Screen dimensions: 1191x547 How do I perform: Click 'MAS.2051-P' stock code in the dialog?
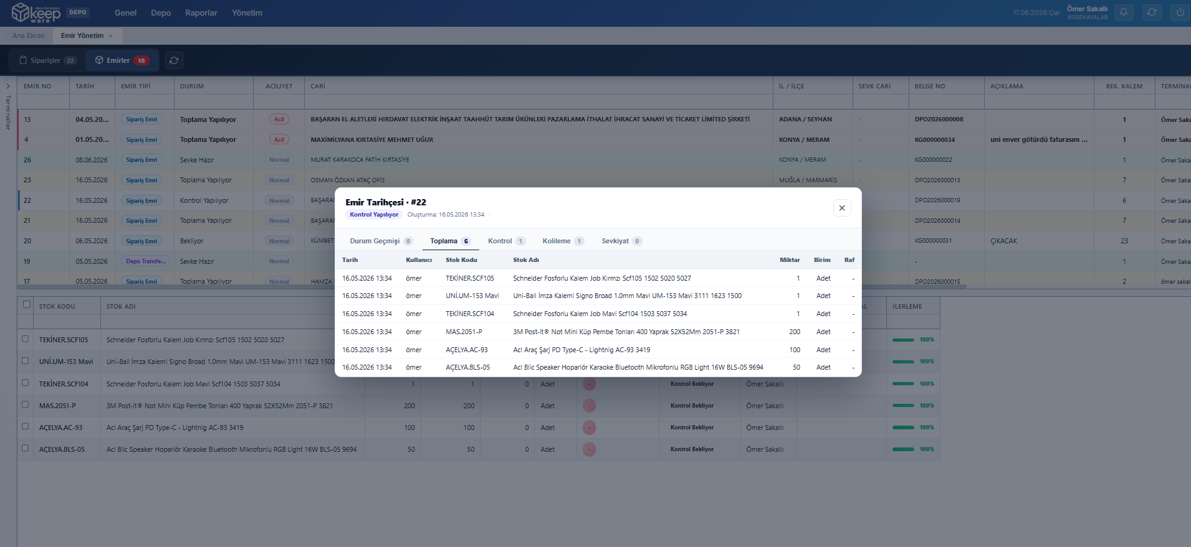(x=464, y=332)
